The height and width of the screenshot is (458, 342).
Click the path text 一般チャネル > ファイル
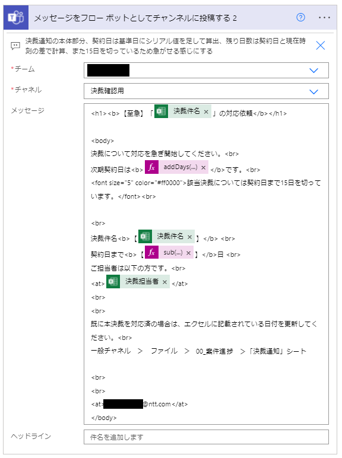134,351
